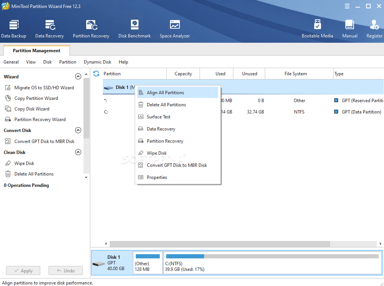The image size is (384, 286).
Task: Start the Disk Benchmark tool
Action: point(134,29)
